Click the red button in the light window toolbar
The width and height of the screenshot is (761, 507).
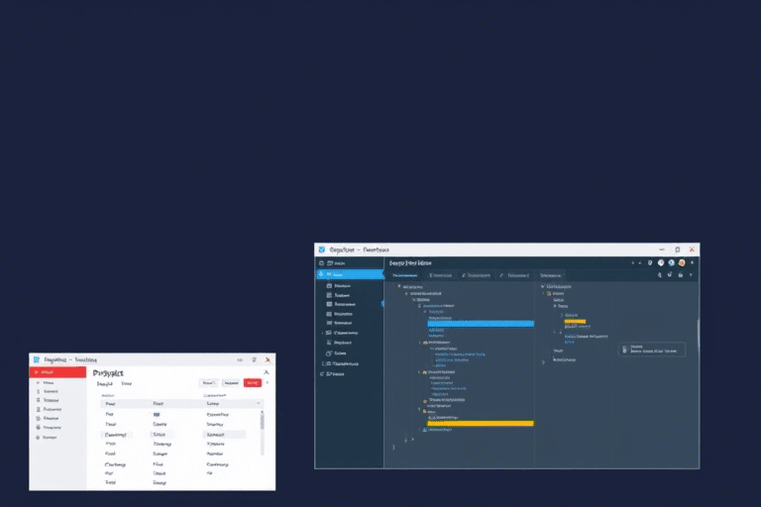point(252,382)
